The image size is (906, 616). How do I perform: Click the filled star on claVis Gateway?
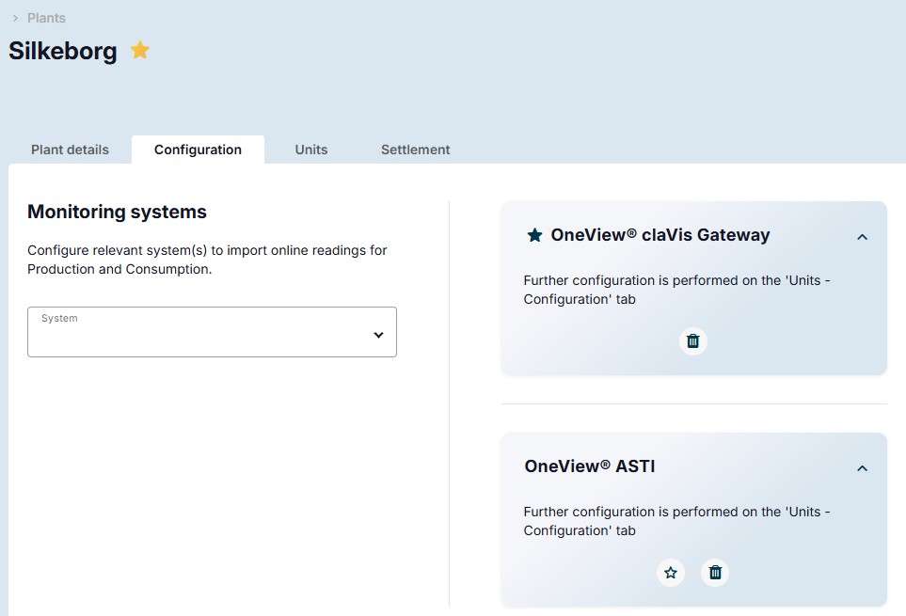[534, 235]
